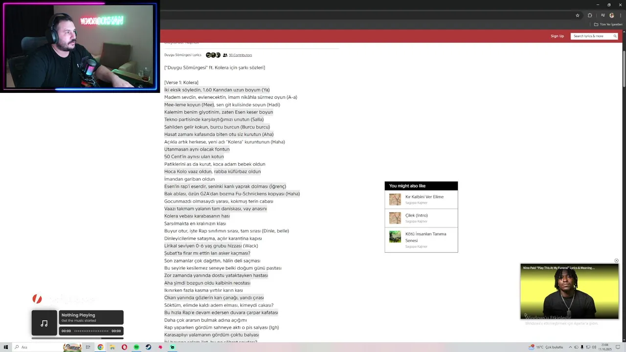The height and width of the screenshot is (352, 626).
Task: Click the Sign Up link
Action: (x=557, y=36)
